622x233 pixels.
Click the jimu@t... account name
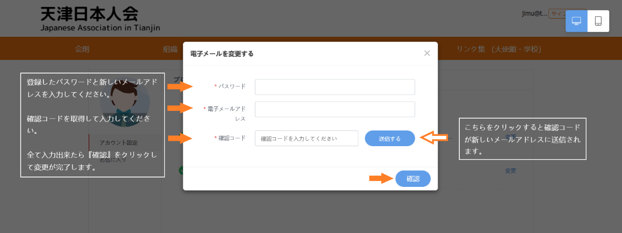534,14
